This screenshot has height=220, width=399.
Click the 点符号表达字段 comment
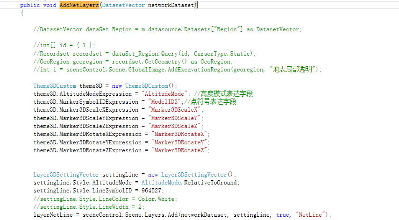tap(210, 102)
